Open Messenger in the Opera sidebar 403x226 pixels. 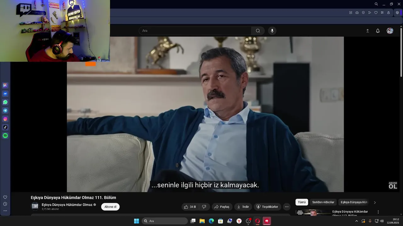(x=5, y=94)
